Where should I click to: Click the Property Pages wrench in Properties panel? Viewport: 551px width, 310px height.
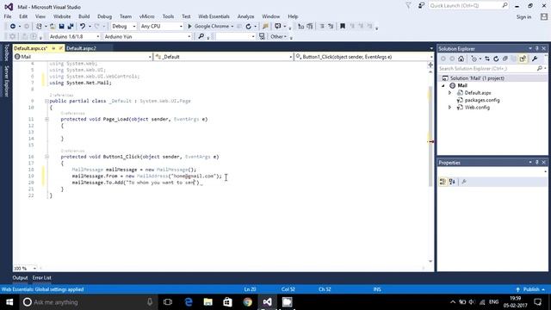click(464, 182)
